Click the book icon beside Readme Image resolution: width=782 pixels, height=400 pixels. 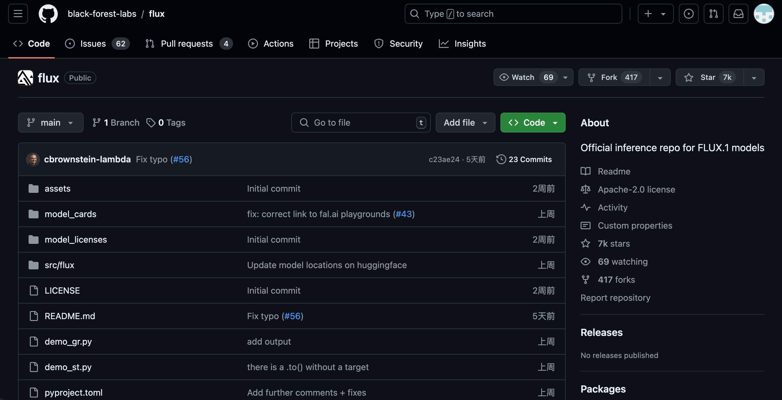586,171
